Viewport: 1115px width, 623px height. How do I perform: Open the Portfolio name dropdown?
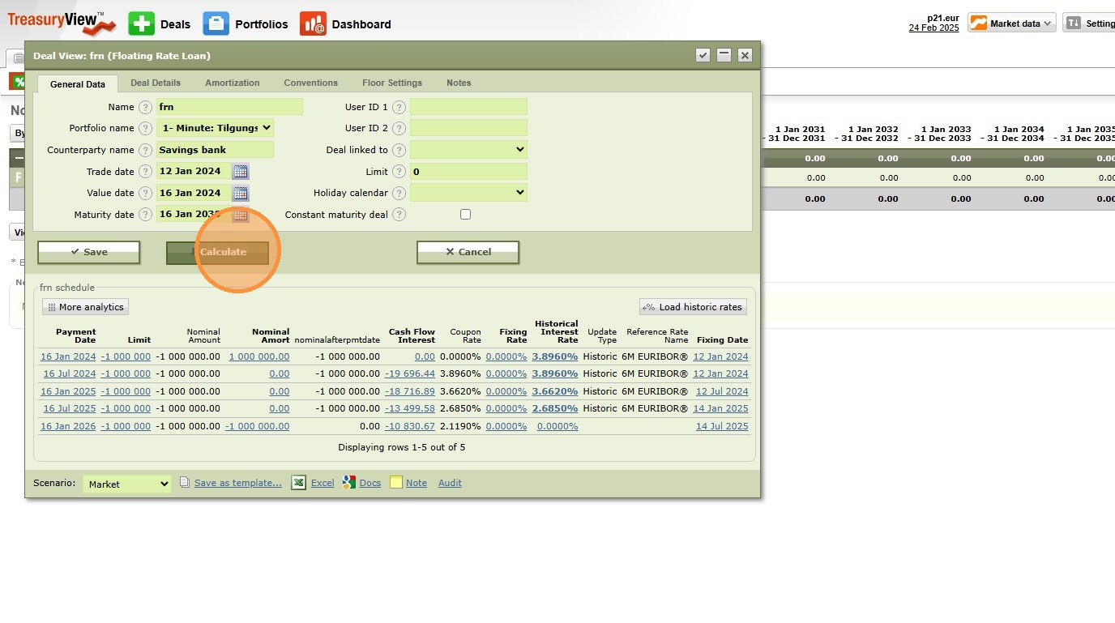pos(215,128)
